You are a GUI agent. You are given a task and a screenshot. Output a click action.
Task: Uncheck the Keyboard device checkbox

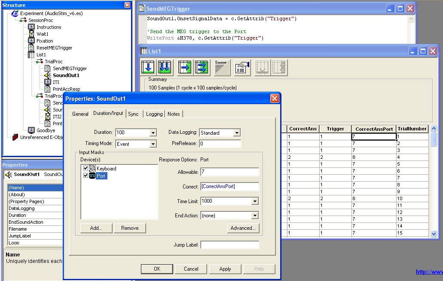pos(86,169)
